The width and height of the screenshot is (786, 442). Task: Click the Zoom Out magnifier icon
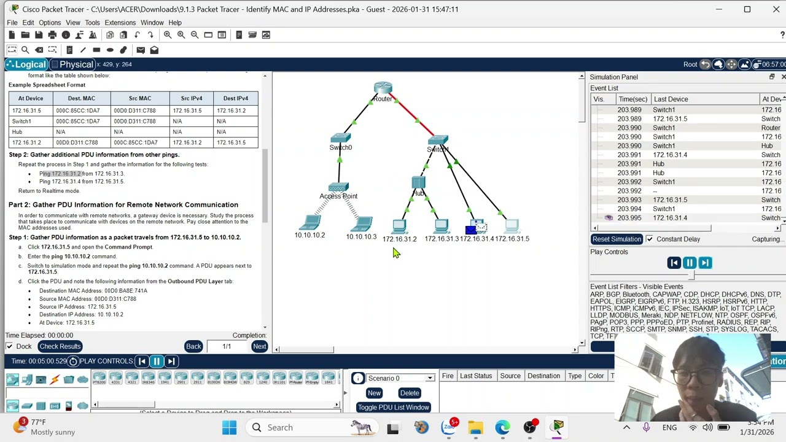coord(195,35)
